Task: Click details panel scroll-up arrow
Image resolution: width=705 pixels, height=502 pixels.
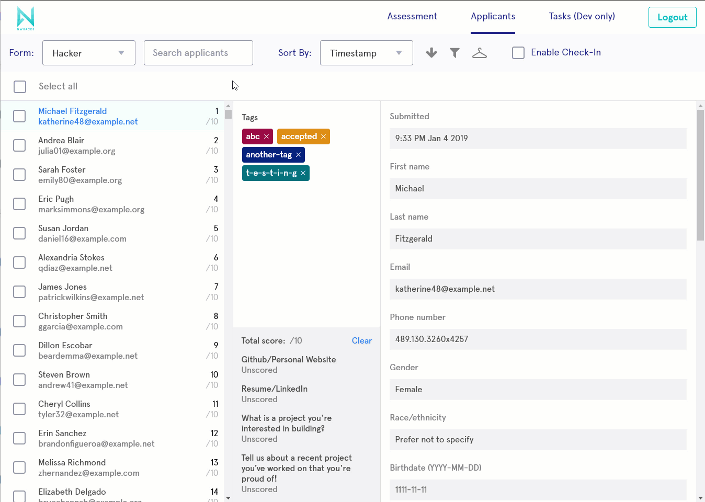Action: (x=701, y=106)
